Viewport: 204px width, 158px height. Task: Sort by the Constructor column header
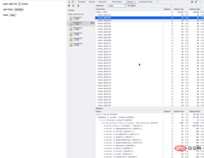[x=129, y=9]
